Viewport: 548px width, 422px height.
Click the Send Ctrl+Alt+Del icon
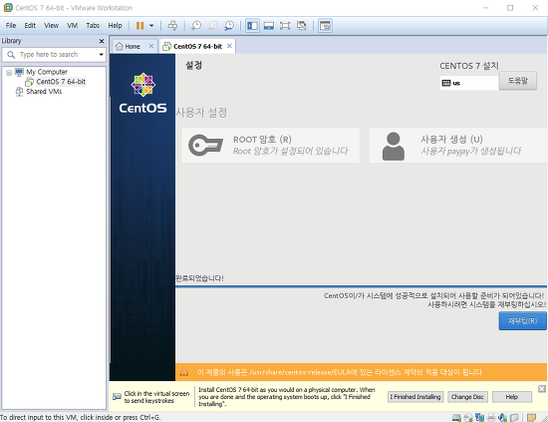point(172,26)
